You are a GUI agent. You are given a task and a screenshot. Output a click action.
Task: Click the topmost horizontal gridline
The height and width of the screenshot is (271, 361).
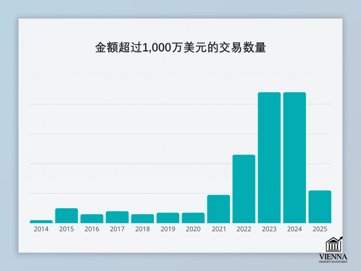click(x=180, y=74)
